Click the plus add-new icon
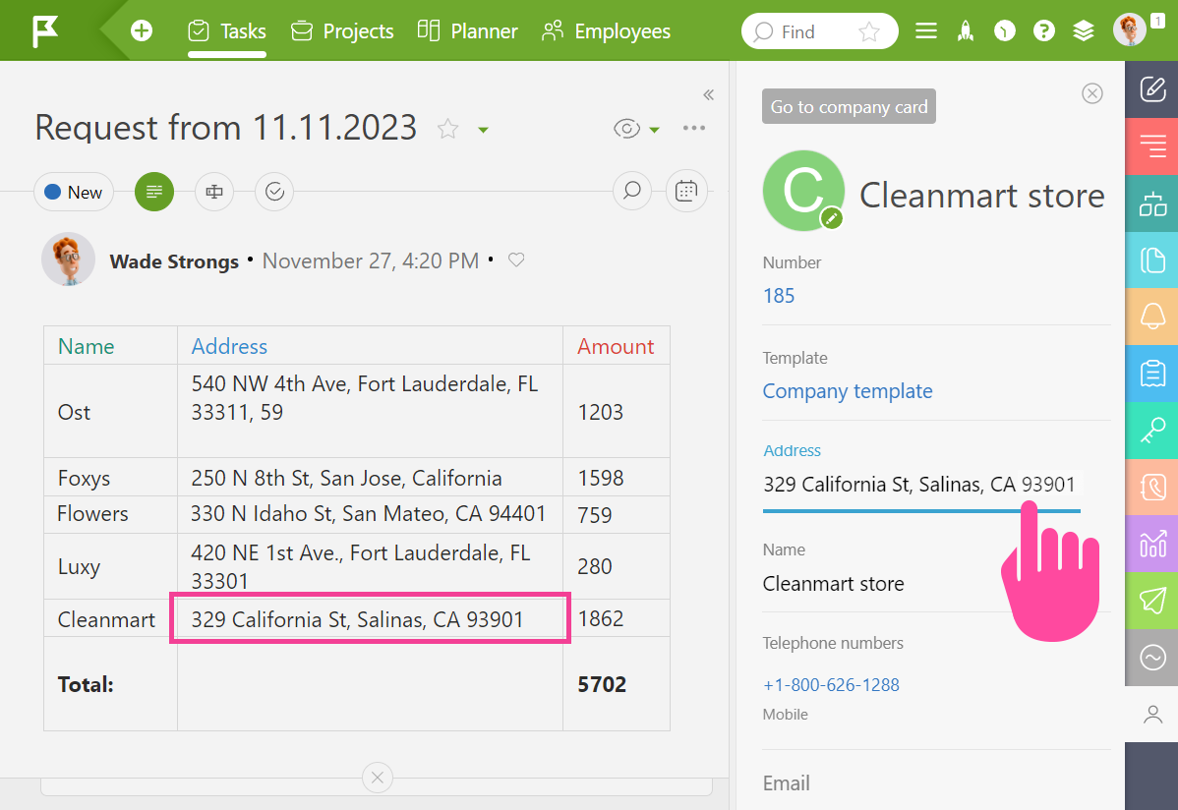This screenshot has width=1178, height=810. (142, 30)
